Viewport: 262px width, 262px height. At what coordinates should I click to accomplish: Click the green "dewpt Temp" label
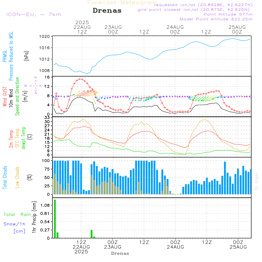click(x=23, y=138)
